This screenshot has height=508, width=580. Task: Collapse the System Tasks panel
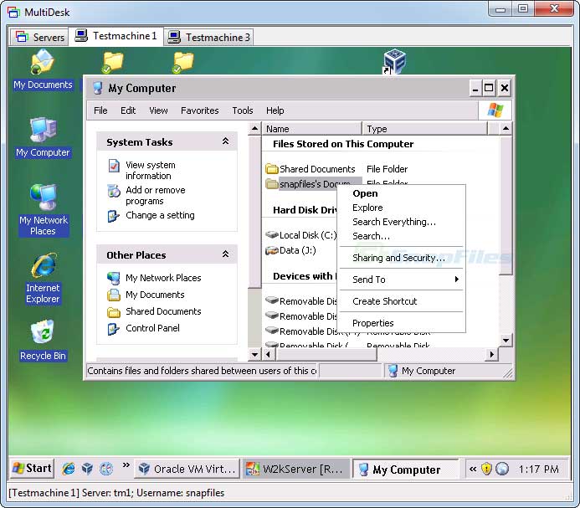(x=225, y=141)
